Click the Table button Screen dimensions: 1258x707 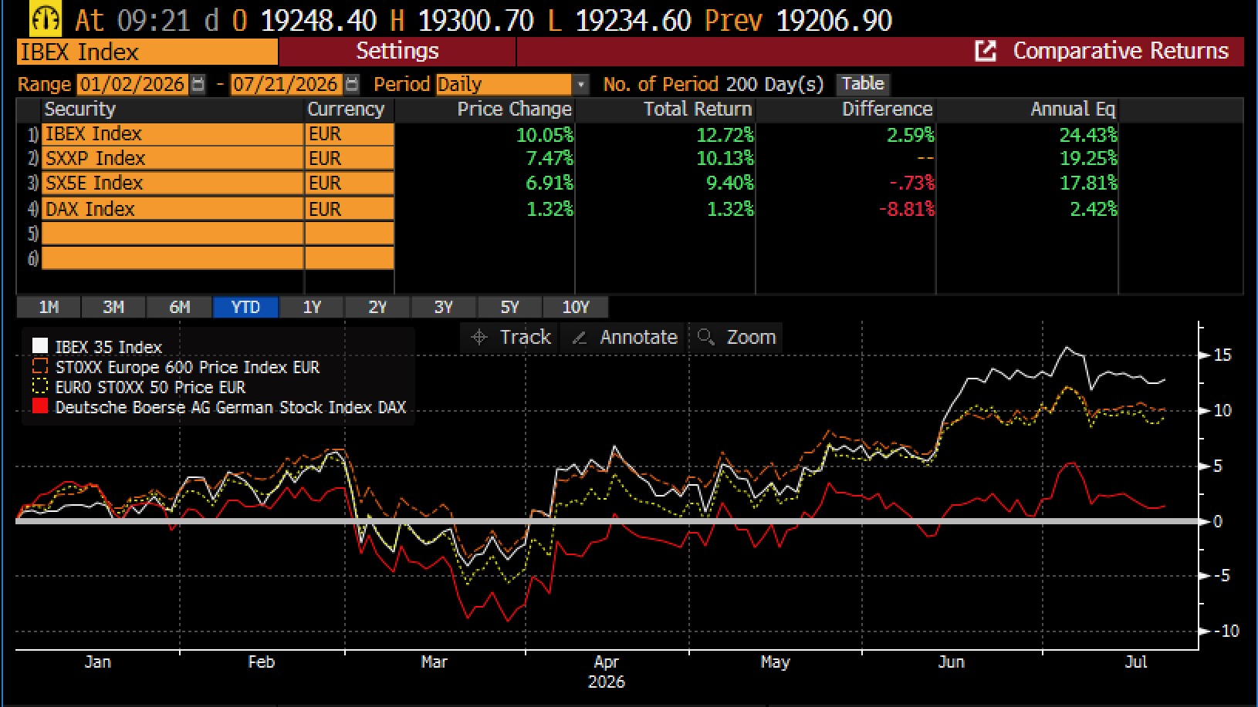(x=863, y=84)
